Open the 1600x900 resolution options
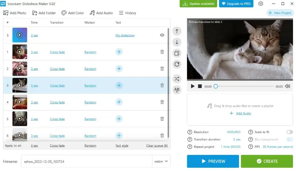The width and height of the screenshot is (296, 171). (233, 132)
